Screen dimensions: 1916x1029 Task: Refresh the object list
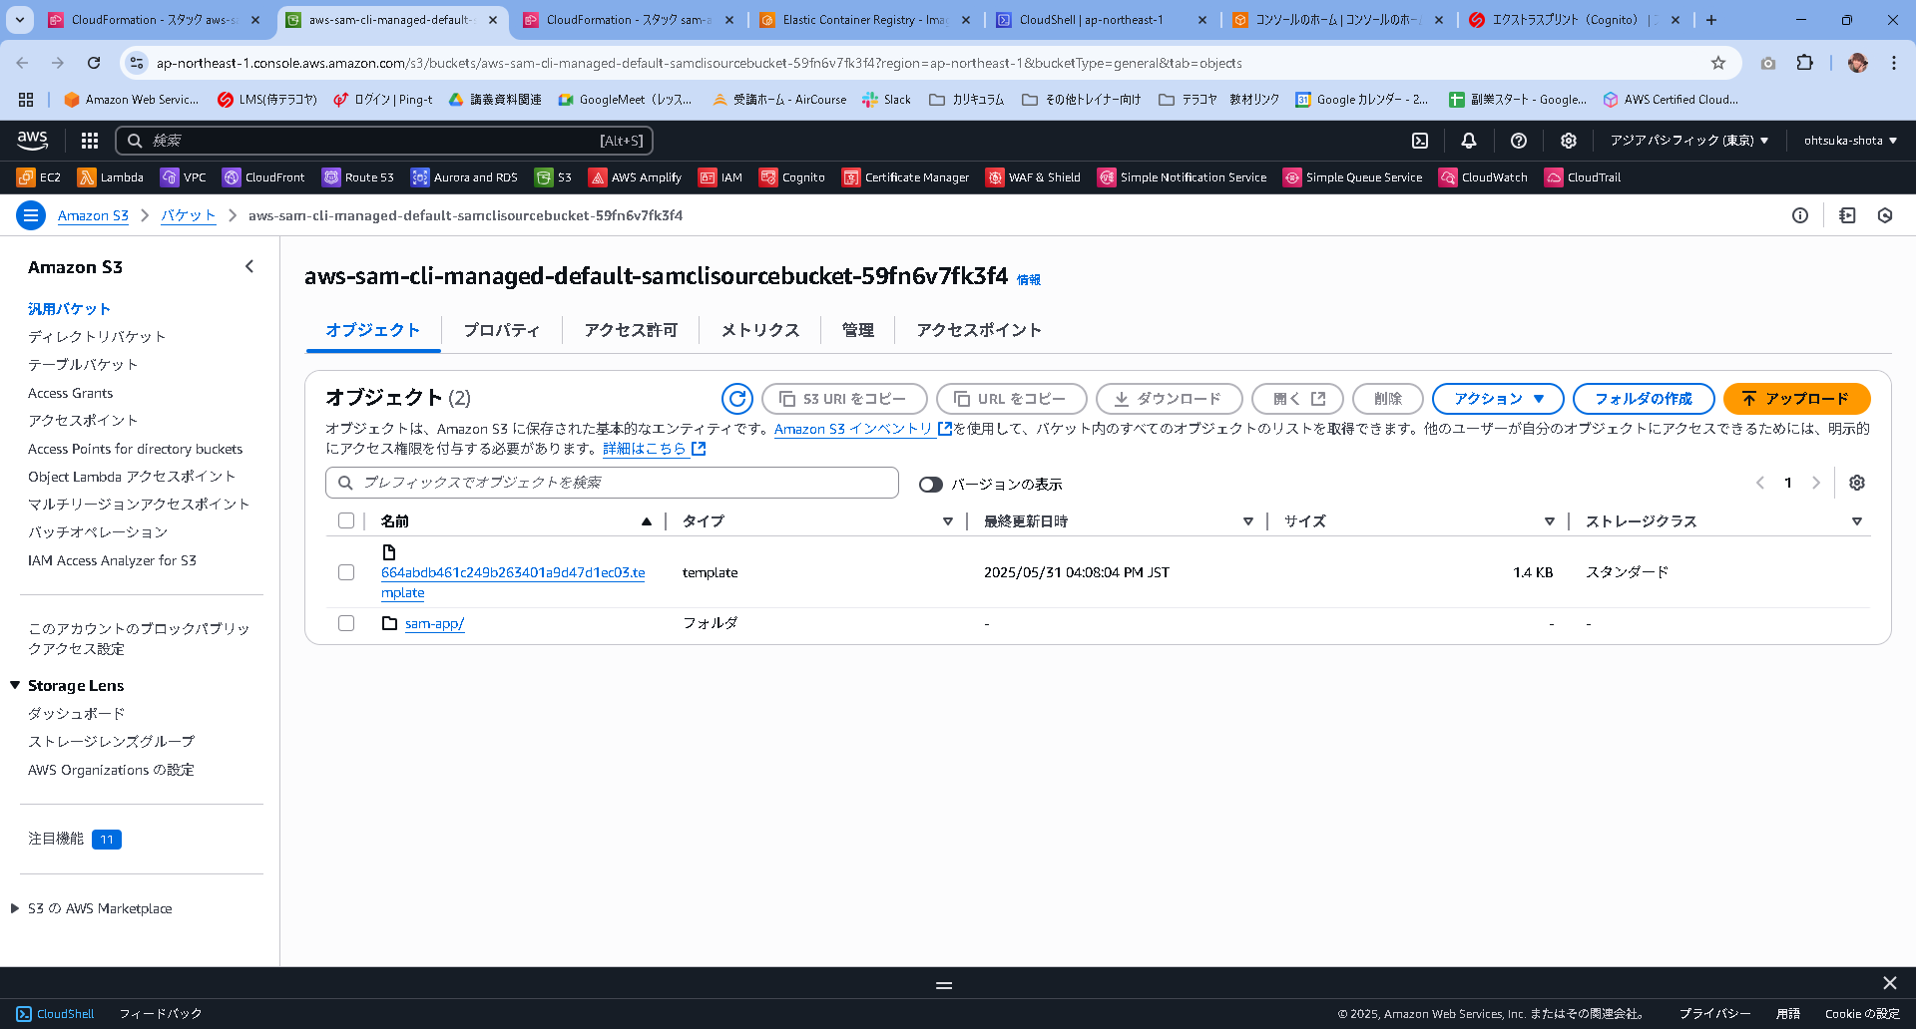click(x=736, y=398)
